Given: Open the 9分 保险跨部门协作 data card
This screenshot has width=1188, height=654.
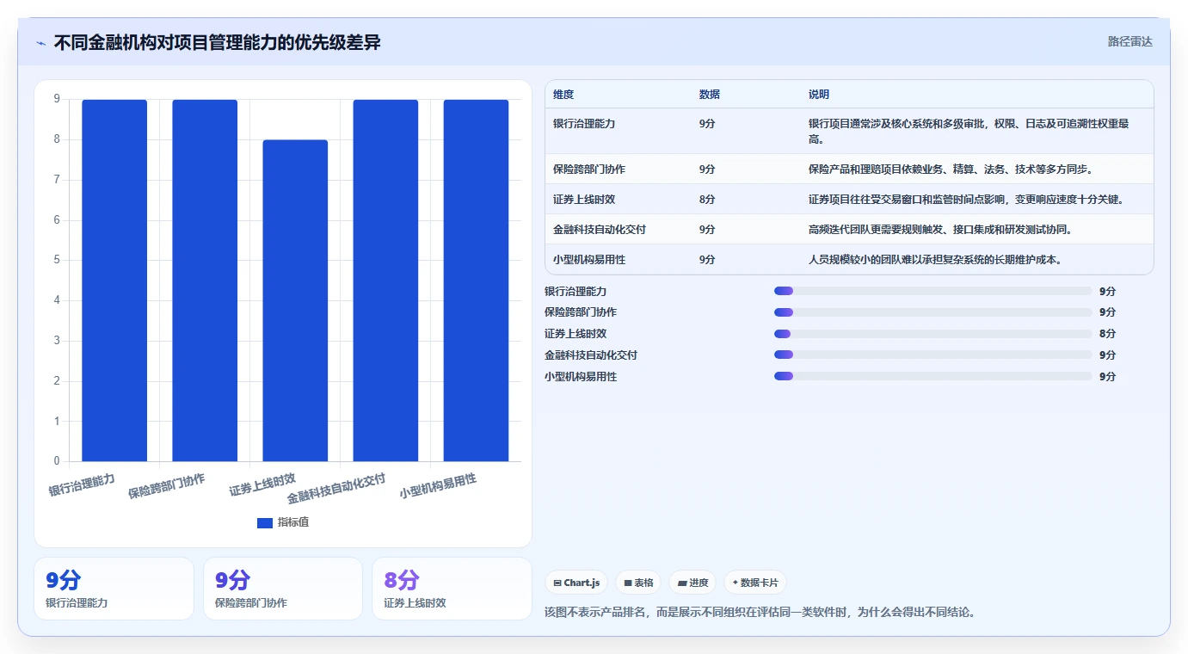Looking at the screenshot, I should (x=283, y=589).
